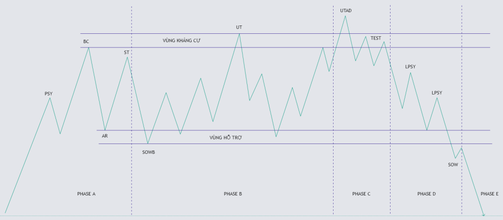Viewport: 503px width, 220px height.
Task: Click the UTAD label
Action: click(346, 10)
